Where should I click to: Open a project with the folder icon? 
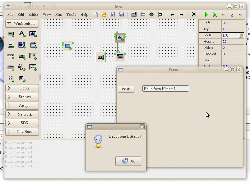click(104, 15)
